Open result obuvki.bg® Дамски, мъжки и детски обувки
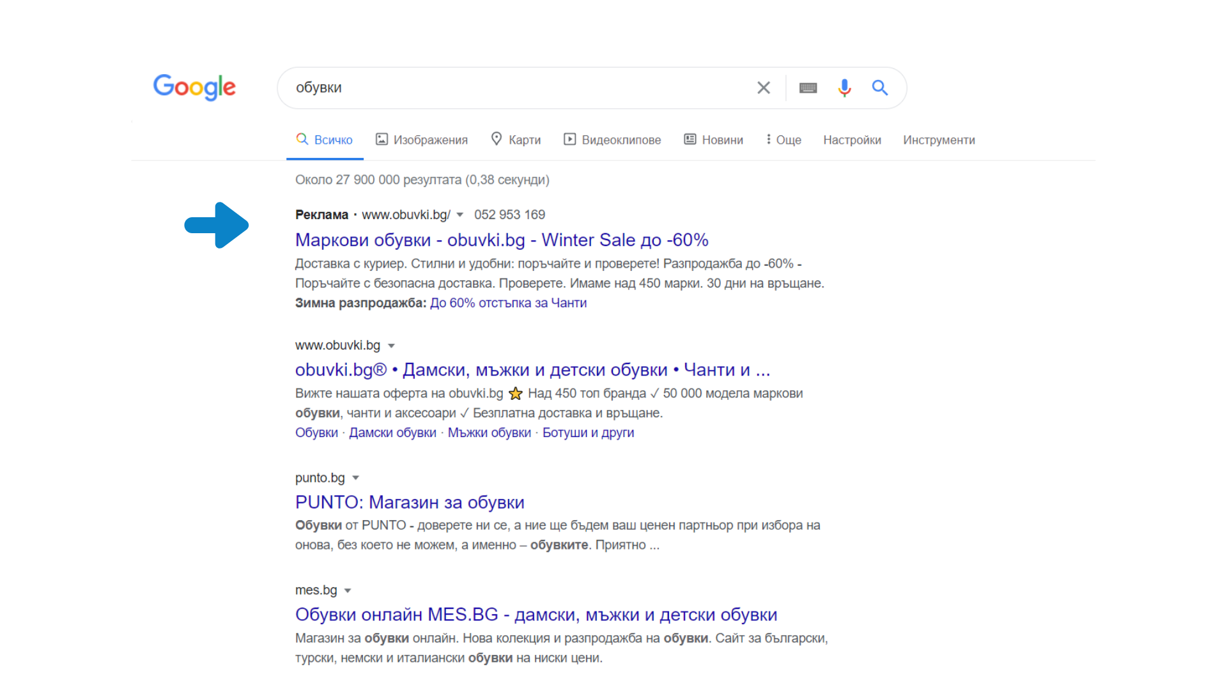The width and height of the screenshot is (1227, 690). click(532, 370)
